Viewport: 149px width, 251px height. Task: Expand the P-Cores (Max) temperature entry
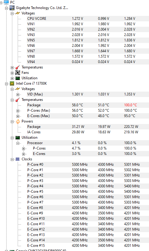pyautogui.click(x=18, y=111)
